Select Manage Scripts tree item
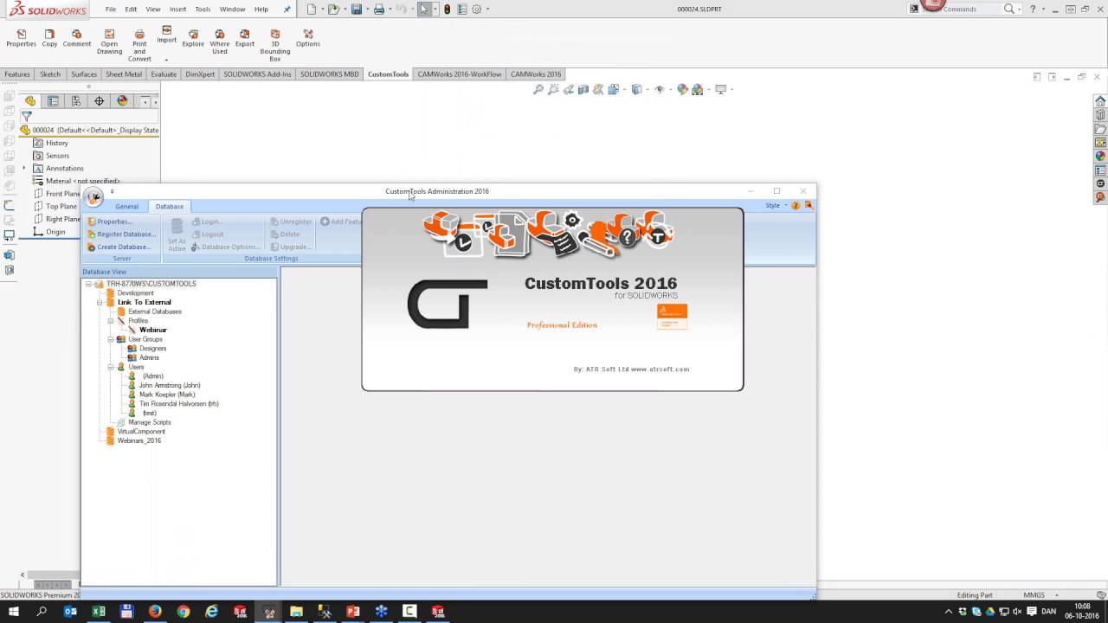This screenshot has width=1108, height=623. click(149, 422)
